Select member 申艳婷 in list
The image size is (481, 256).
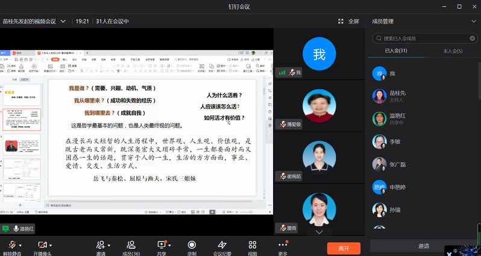[x=423, y=187]
